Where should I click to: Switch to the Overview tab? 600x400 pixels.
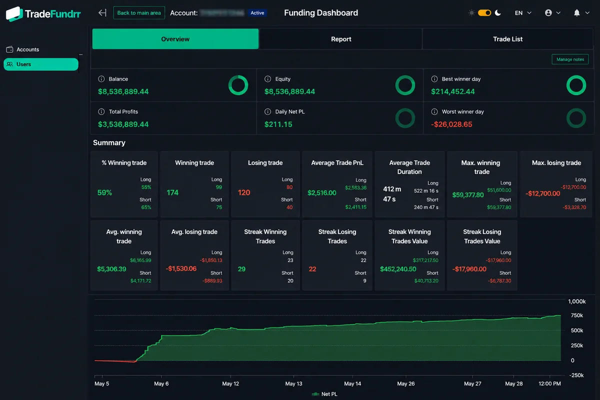pos(175,39)
